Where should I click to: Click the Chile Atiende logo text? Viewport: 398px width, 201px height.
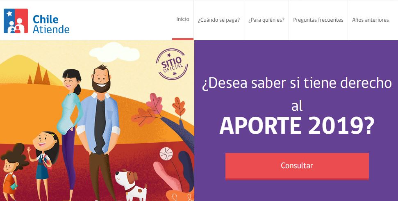(51, 24)
